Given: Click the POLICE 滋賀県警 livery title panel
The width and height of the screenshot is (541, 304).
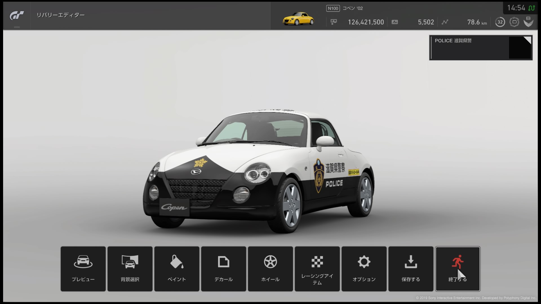Looking at the screenshot, I should click(x=481, y=48).
